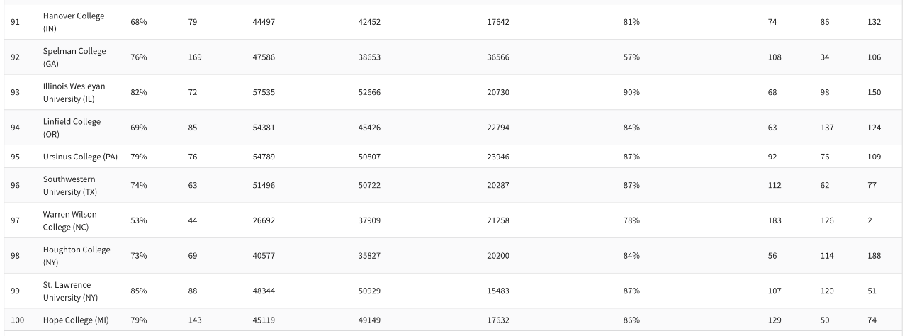The width and height of the screenshot is (907, 336).
Task: Click the 49149 value in Hope College row
Action: click(369, 320)
